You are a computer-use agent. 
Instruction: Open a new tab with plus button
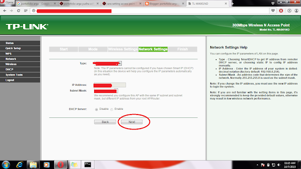pyautogui.click(x=232, y=4)
